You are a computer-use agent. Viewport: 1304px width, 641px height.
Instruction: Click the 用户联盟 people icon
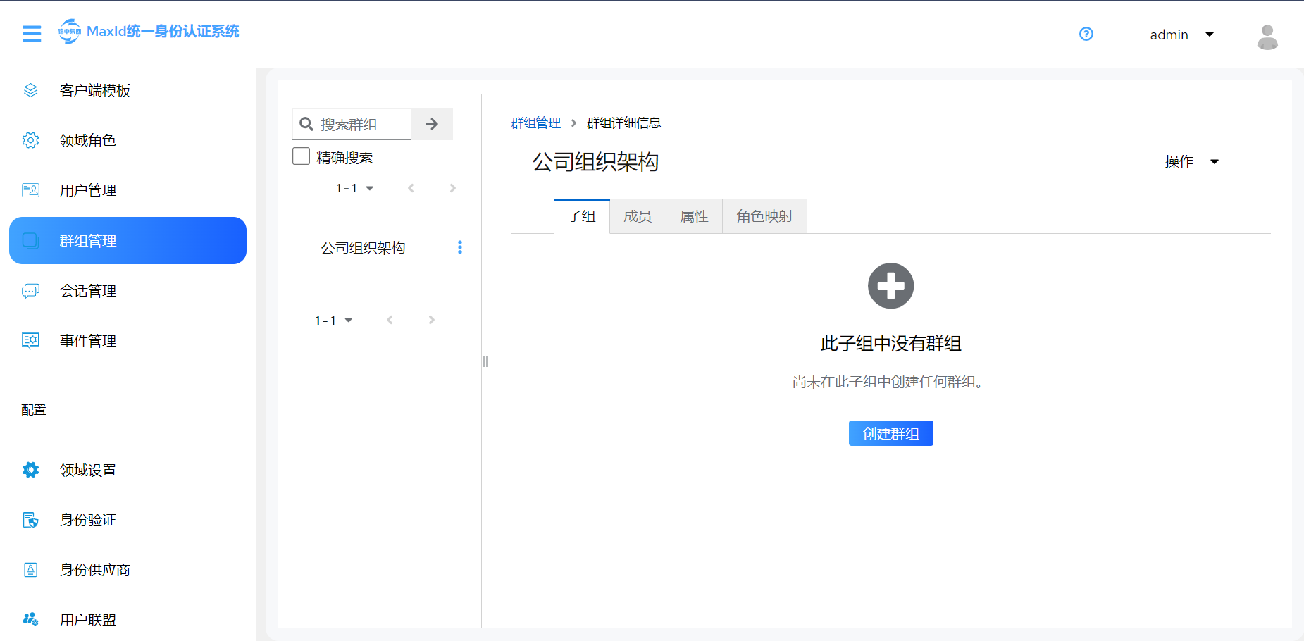click(x=30, y=620)
